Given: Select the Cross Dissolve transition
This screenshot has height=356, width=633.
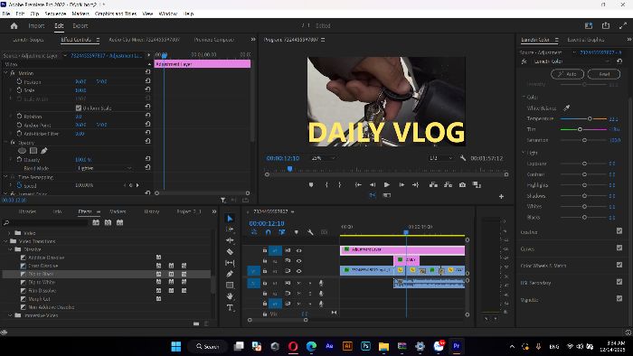Looking at the screenshot, I should [x=43, y=266].
